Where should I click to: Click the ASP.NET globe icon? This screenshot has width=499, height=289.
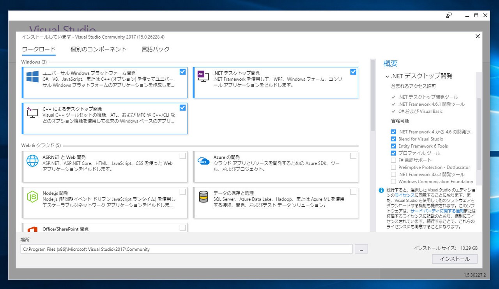tap(32, 161)
